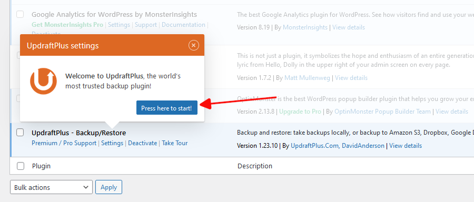Open Premium / Pro Support link
The width and height of the screenshot is (474, 202).
(x=64, y=143)
